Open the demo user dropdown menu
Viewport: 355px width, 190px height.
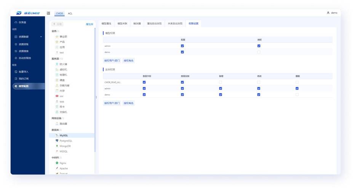[x=332, y=13]
